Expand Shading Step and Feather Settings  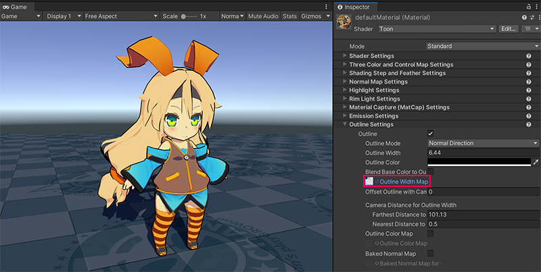pyautogui.click(x=344, y=73)
